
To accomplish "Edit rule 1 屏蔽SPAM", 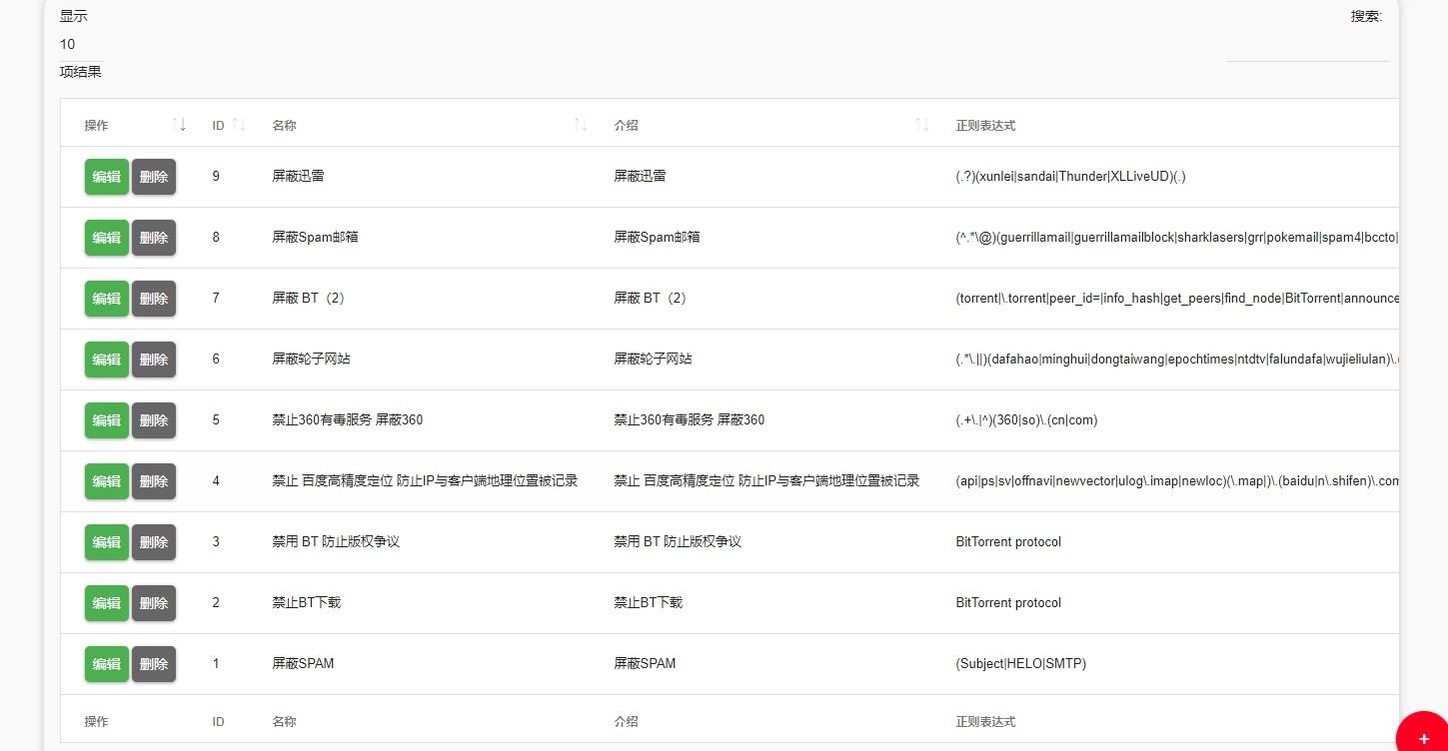I will 107,664.
